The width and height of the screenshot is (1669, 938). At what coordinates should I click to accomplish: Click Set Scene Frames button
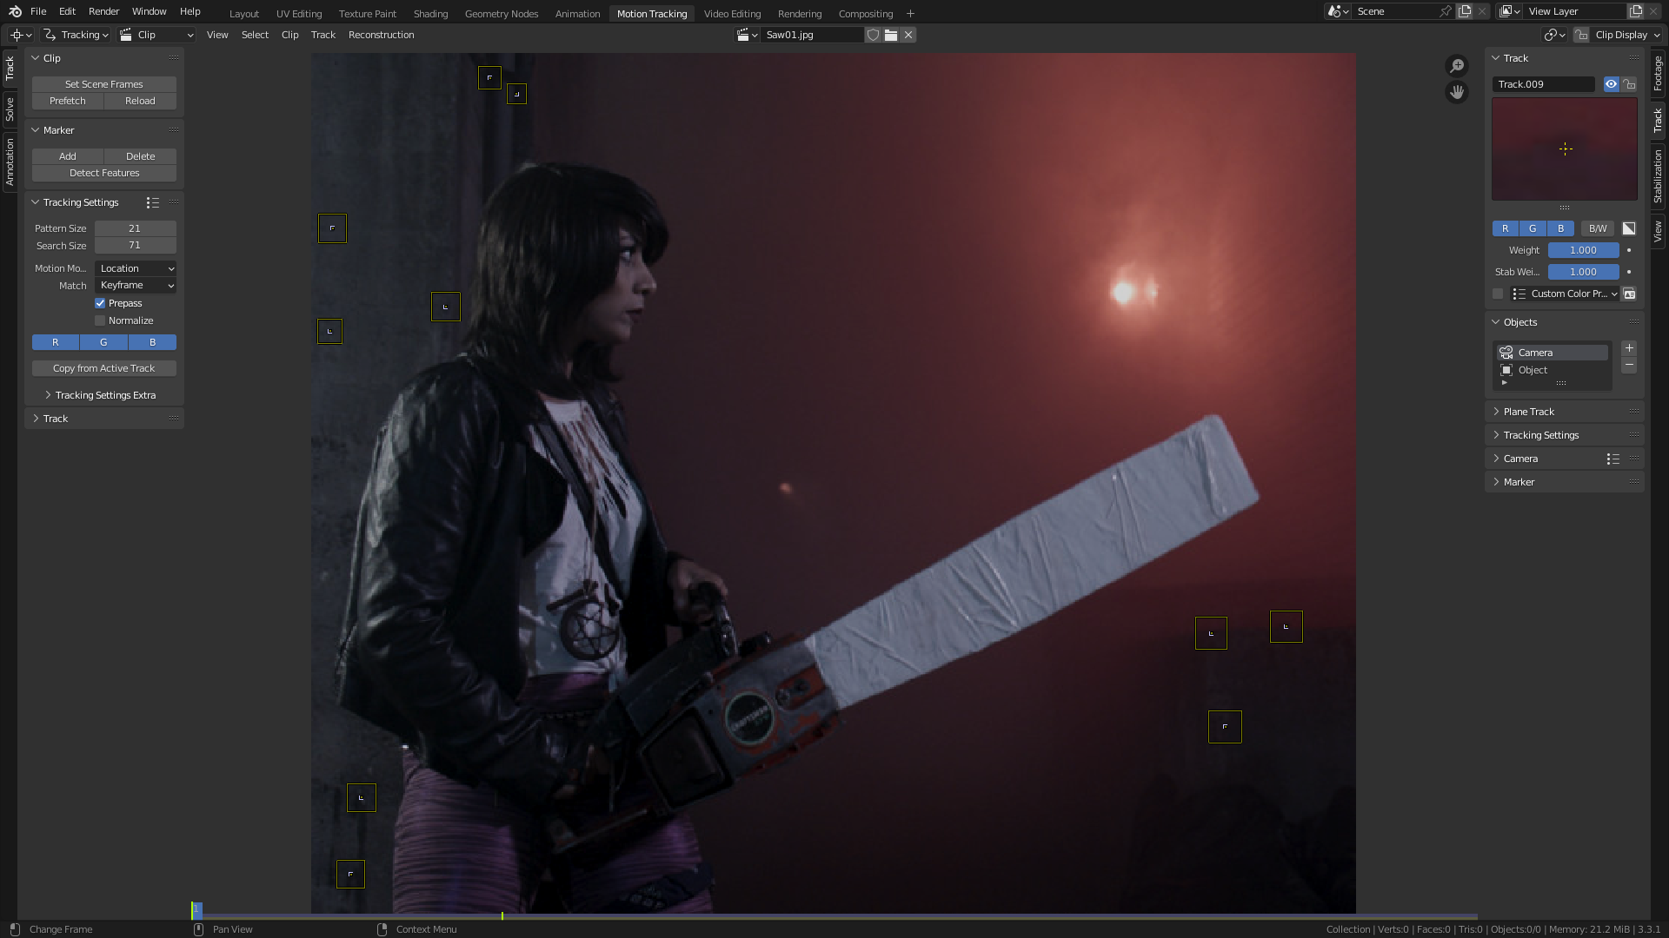104,84
